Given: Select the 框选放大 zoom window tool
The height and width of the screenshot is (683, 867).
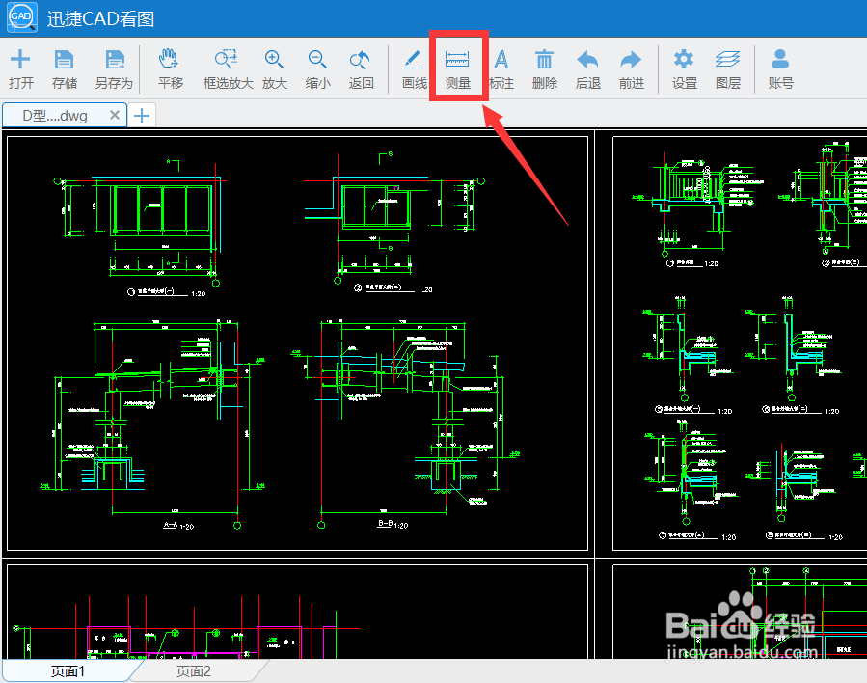Looking at the screenshot, I should pyautogui.click(x=228, y=69).
